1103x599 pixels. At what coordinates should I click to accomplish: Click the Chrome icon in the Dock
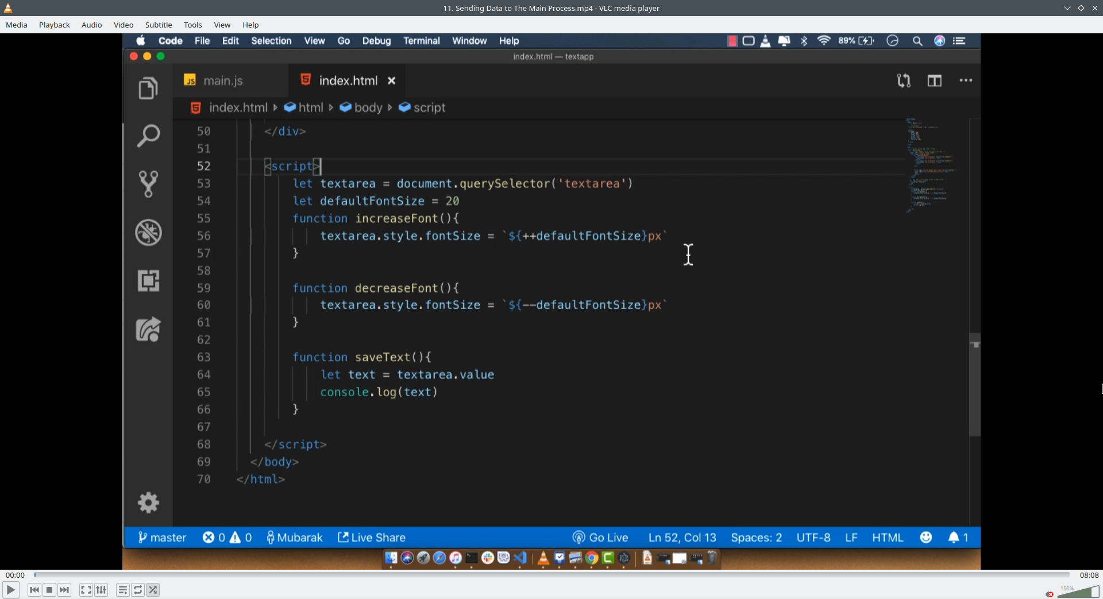click(x=592, y=558)
